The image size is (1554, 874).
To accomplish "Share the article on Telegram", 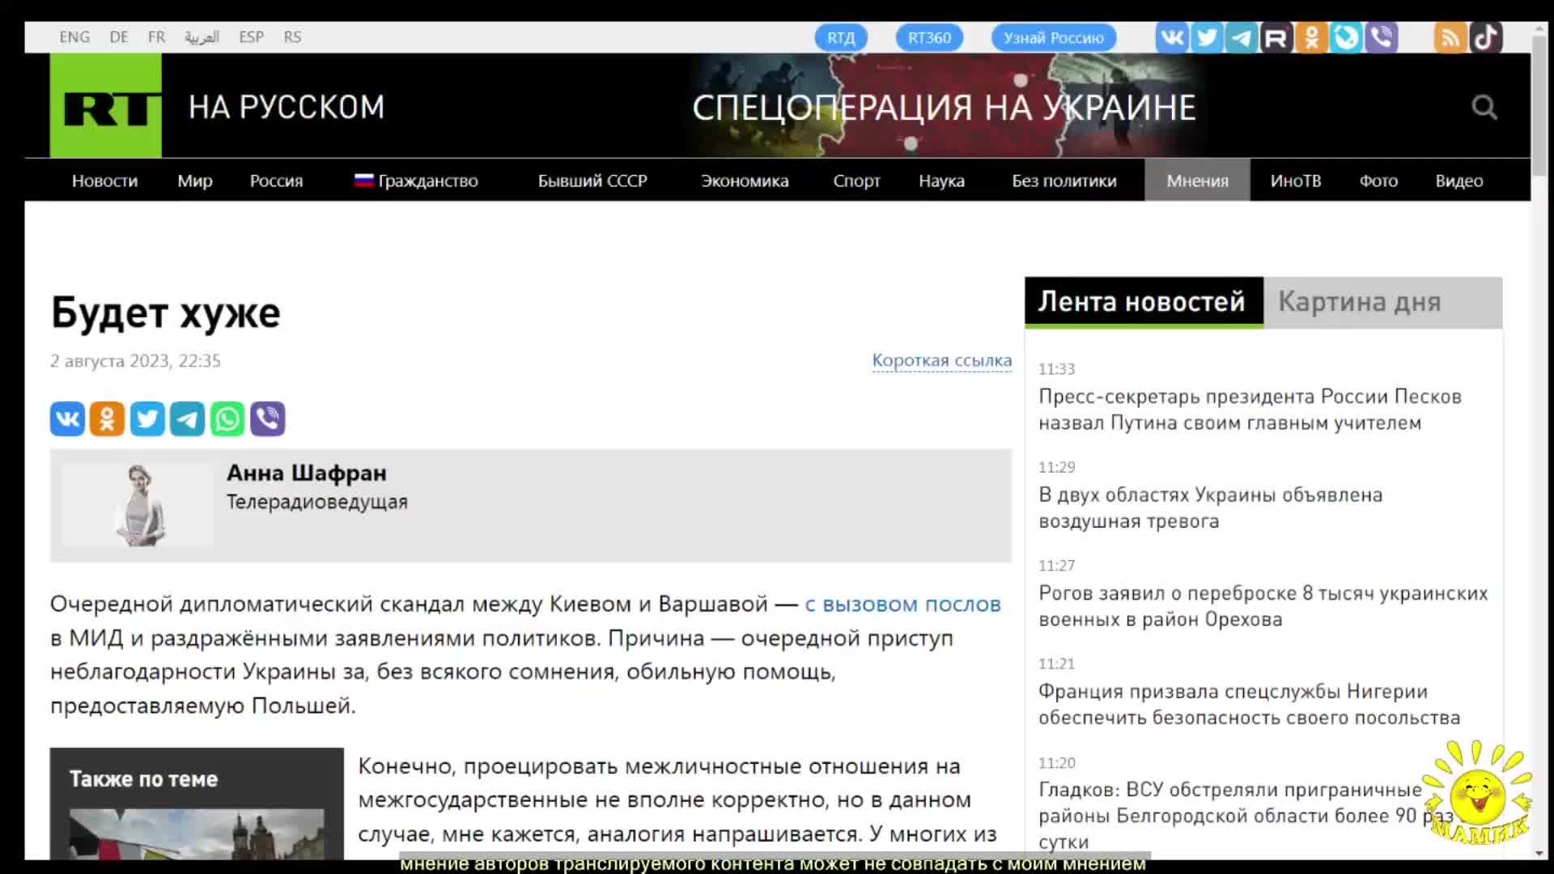I will 187,418.
